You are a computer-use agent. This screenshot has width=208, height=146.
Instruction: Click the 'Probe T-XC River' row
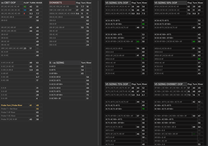click(21, 116)
